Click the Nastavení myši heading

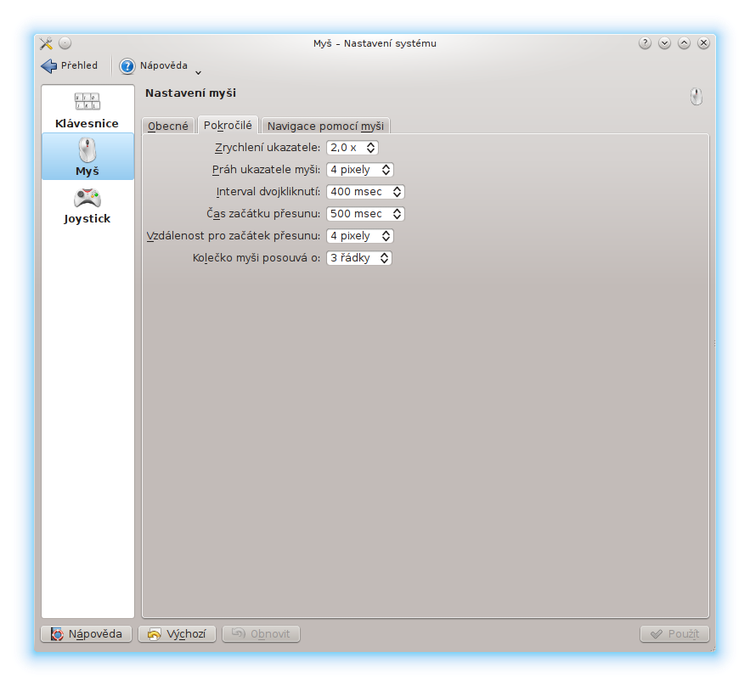tap(191, 93)
